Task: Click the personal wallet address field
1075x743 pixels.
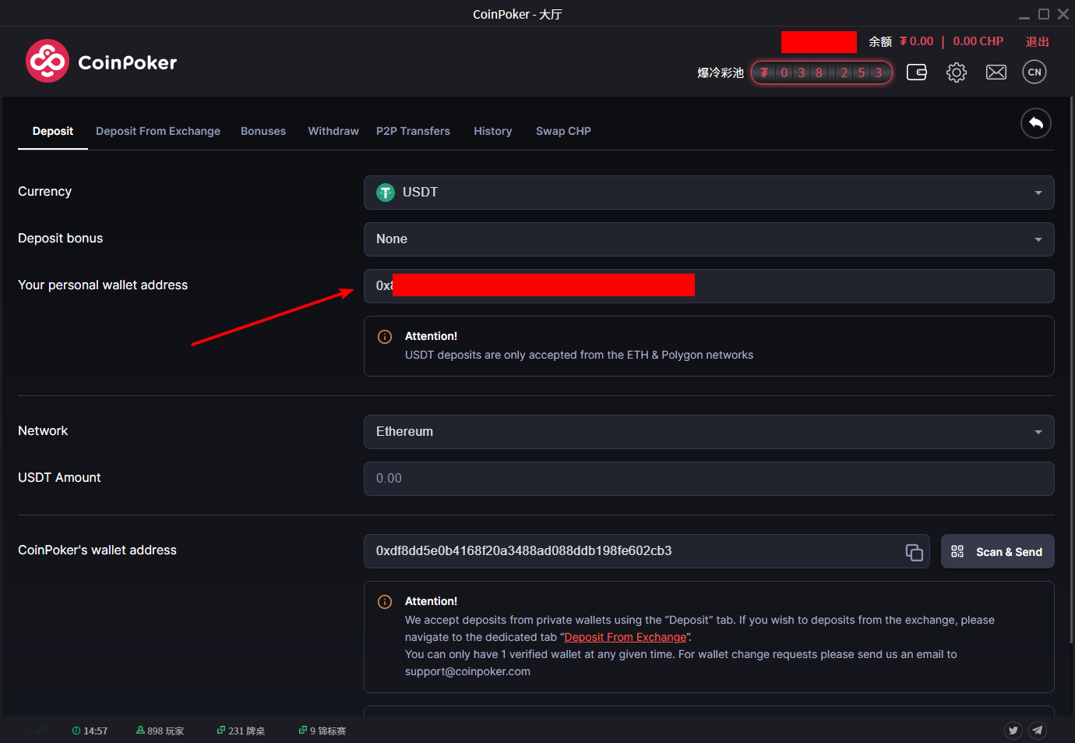Action: pyautogui.click(x=709, y=286)
